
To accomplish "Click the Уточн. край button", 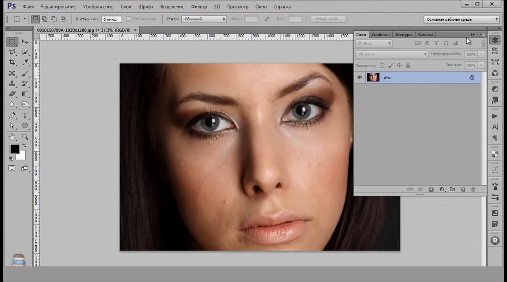I will [x=328, y=19].
